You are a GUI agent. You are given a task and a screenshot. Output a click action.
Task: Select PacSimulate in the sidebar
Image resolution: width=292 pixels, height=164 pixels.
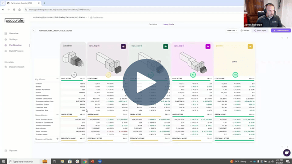[15, 45]
